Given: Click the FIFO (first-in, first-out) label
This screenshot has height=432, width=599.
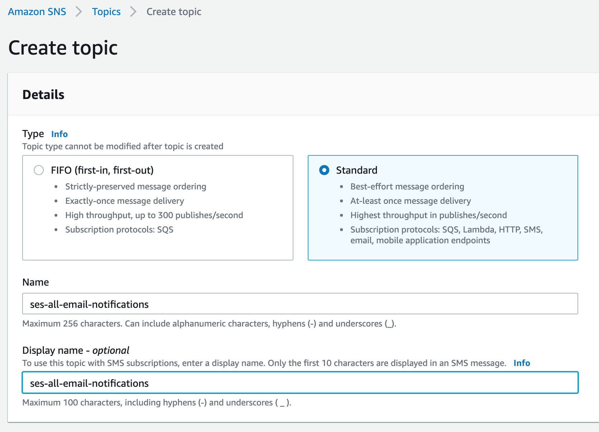Looking at the screenshot, I should 102,170.
